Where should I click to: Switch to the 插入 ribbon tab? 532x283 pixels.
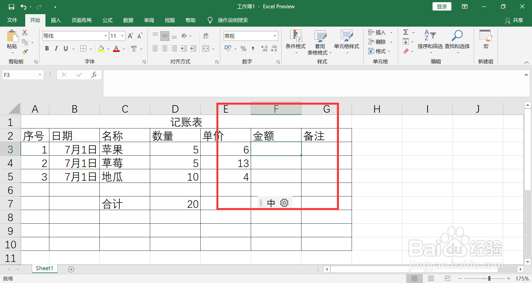pos(55,20)
